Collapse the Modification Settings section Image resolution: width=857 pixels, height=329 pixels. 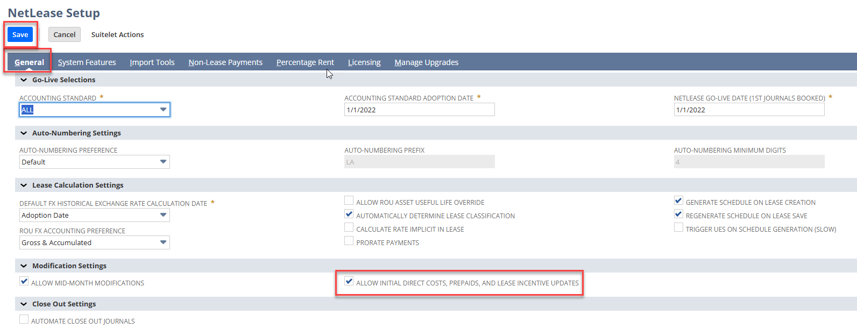point(24,266)
